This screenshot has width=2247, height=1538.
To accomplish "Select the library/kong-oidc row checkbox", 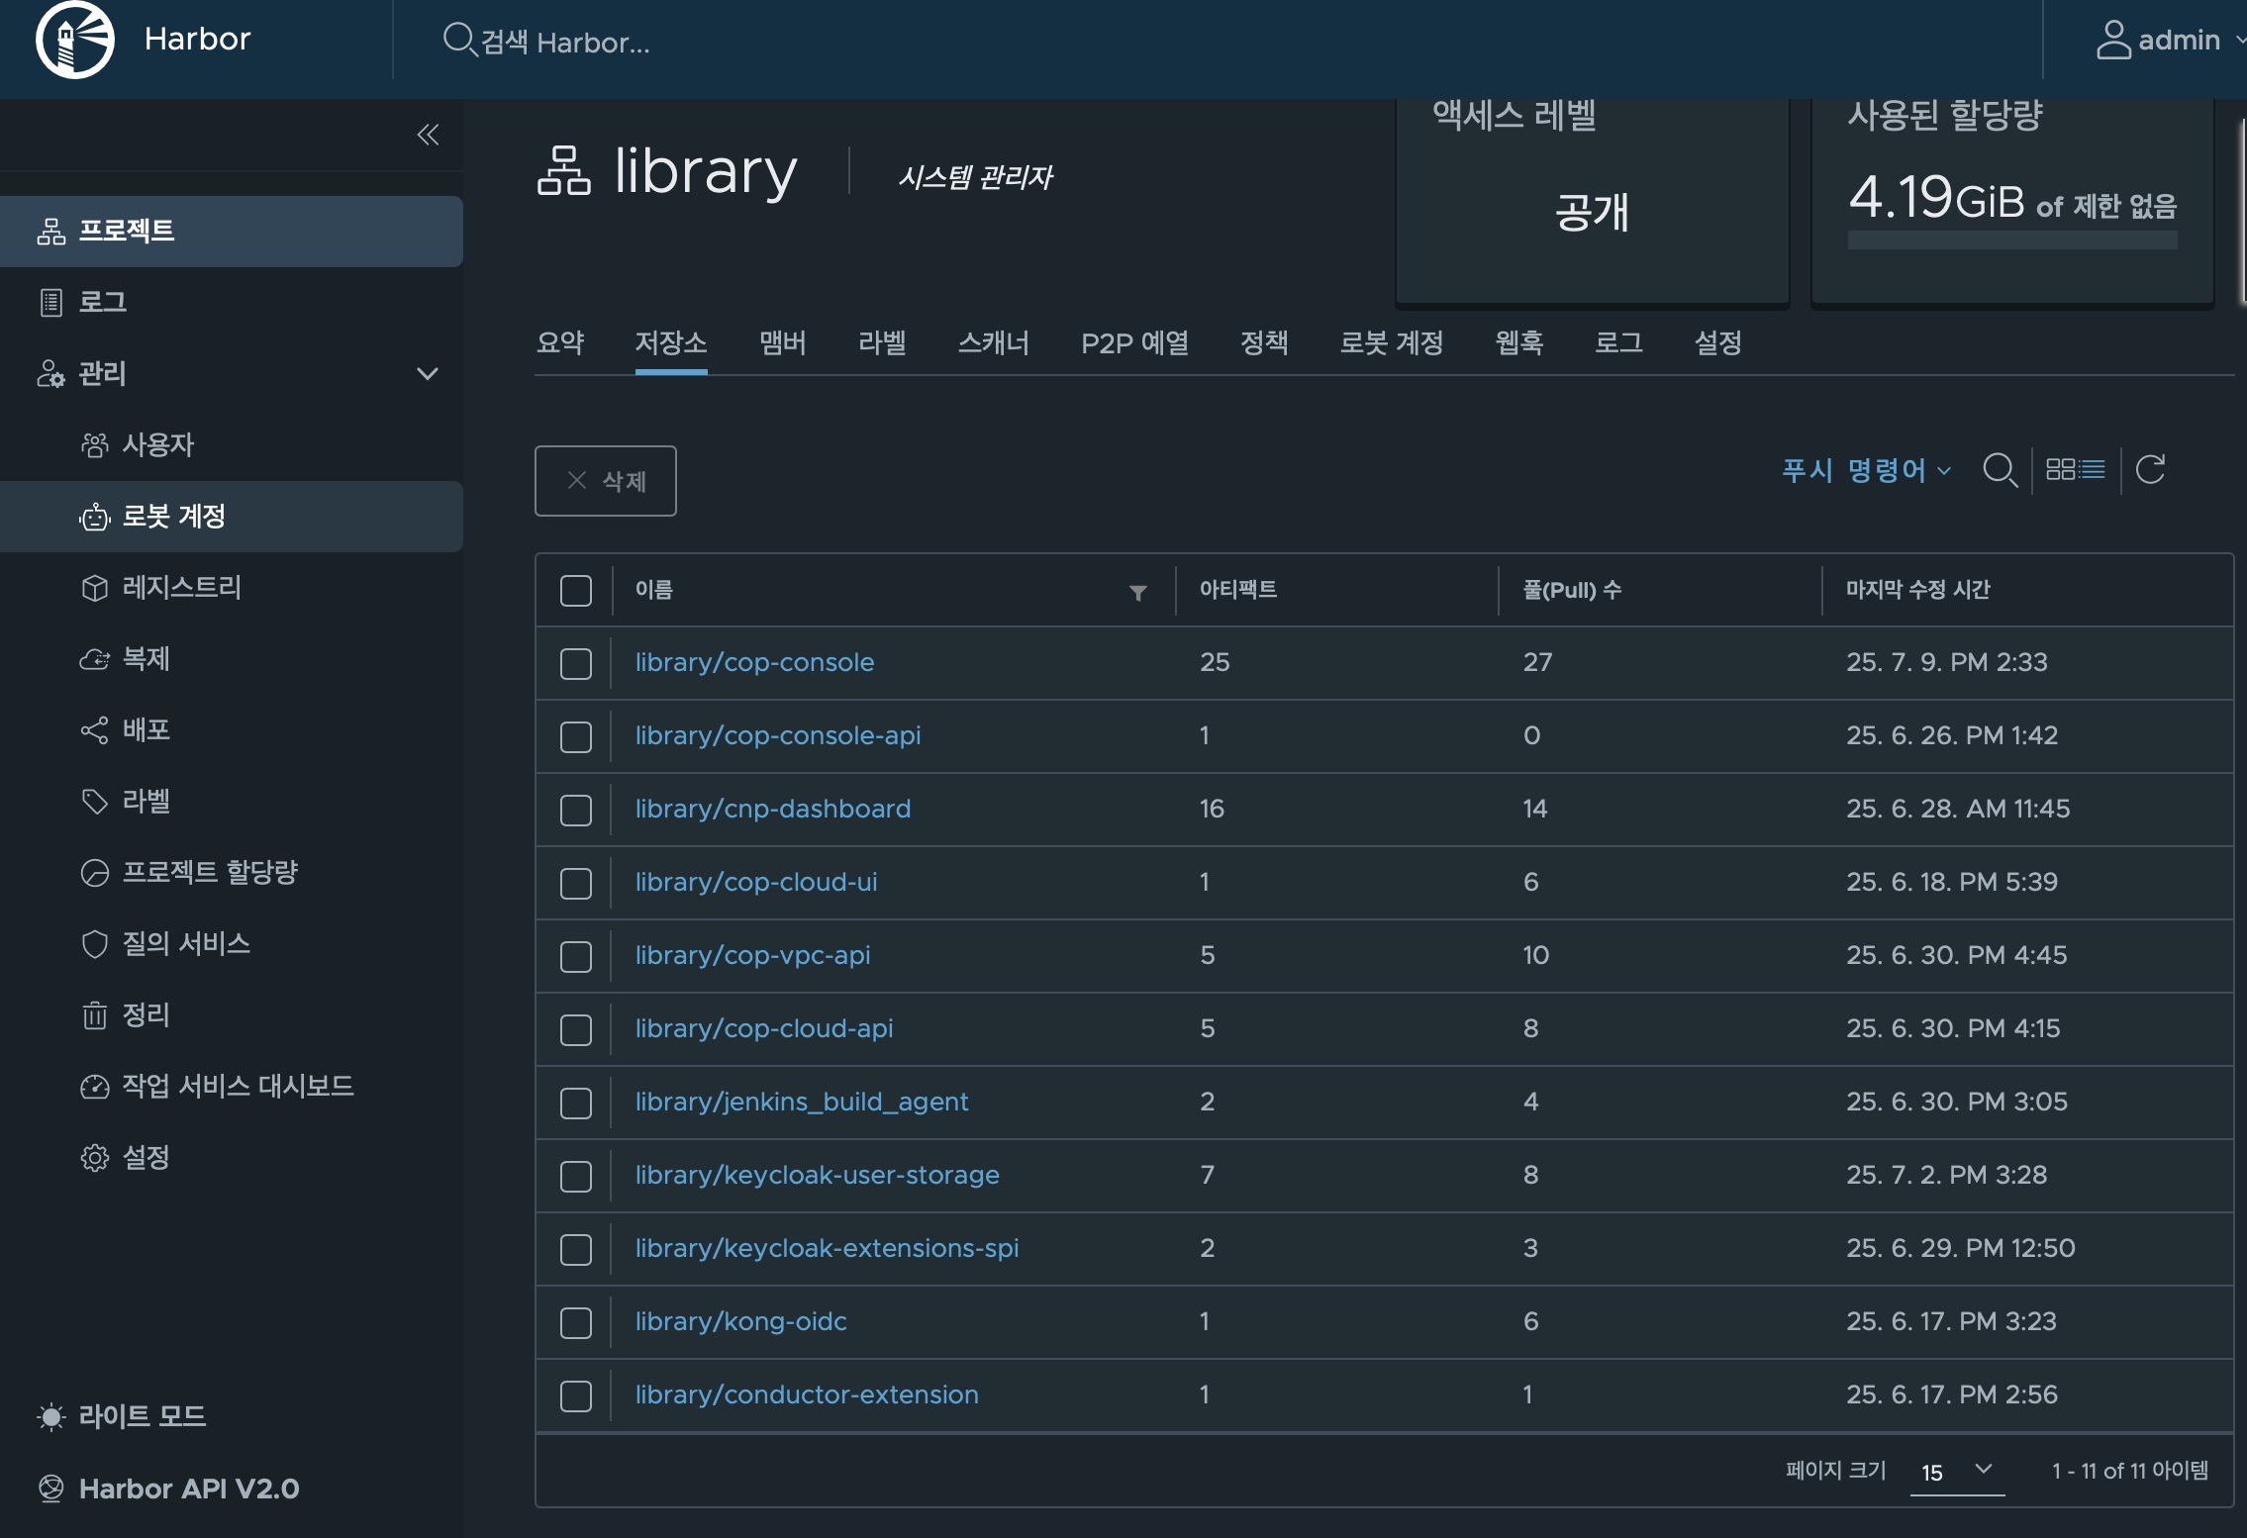I will click(576, 1322).
